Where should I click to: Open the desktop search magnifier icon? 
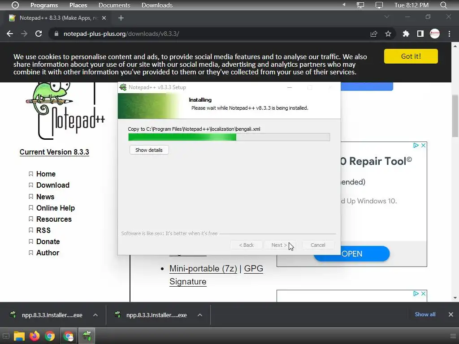click(443, 5)
